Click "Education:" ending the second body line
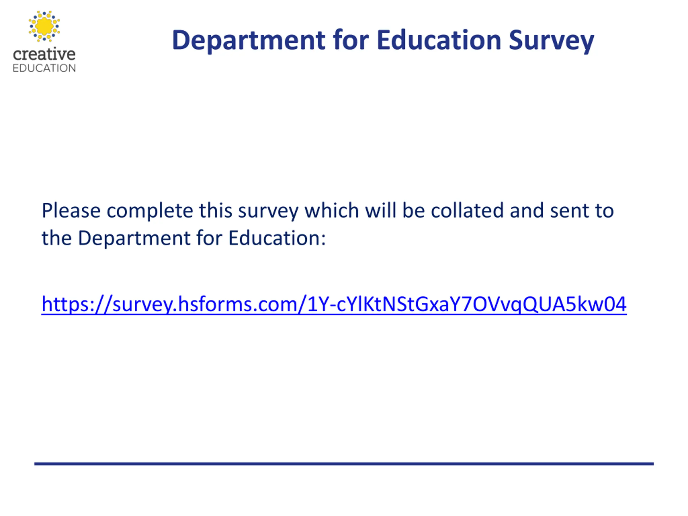Image resolution: width=688 pixels, height=516 pixels. tap(277, 238)
